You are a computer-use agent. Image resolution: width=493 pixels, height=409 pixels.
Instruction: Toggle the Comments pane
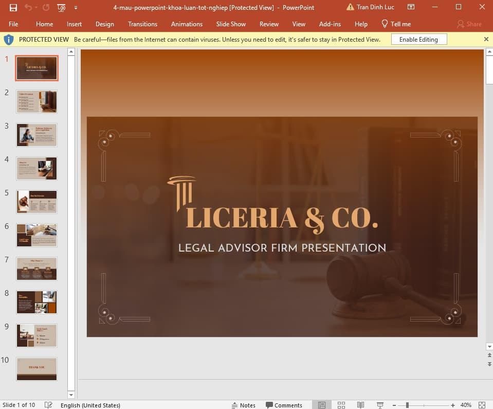coord(284,405)
